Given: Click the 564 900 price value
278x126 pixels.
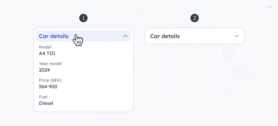Looking at the screenshot, I should [48, 87].
